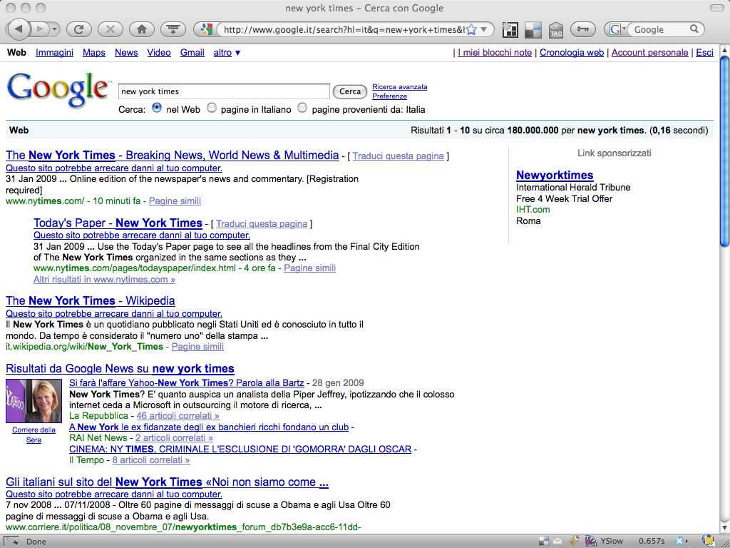This screenshot has width=730, height=548.
Task: Stop loading with the X toolbar button
Action: click(x=110, y=29)
